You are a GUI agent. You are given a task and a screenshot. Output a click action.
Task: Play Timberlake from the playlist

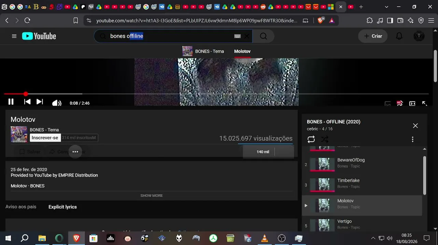click(362, 185)
